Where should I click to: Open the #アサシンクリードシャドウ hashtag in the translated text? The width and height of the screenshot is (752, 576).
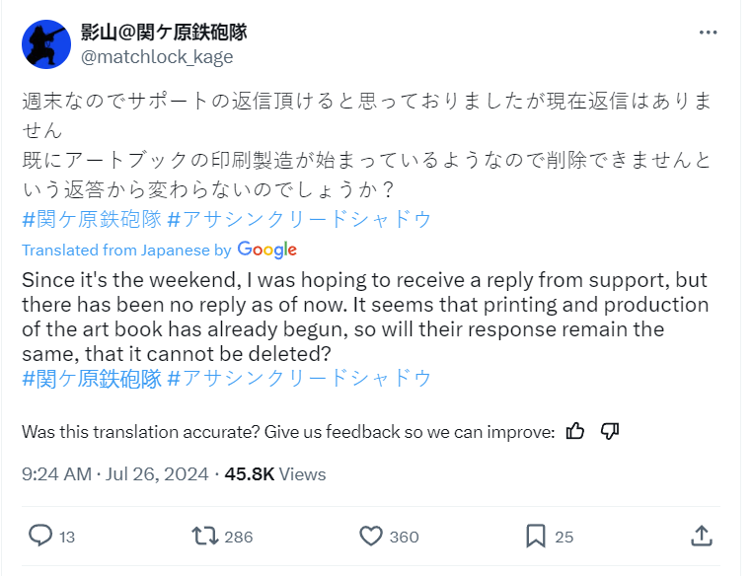[300, 378]
